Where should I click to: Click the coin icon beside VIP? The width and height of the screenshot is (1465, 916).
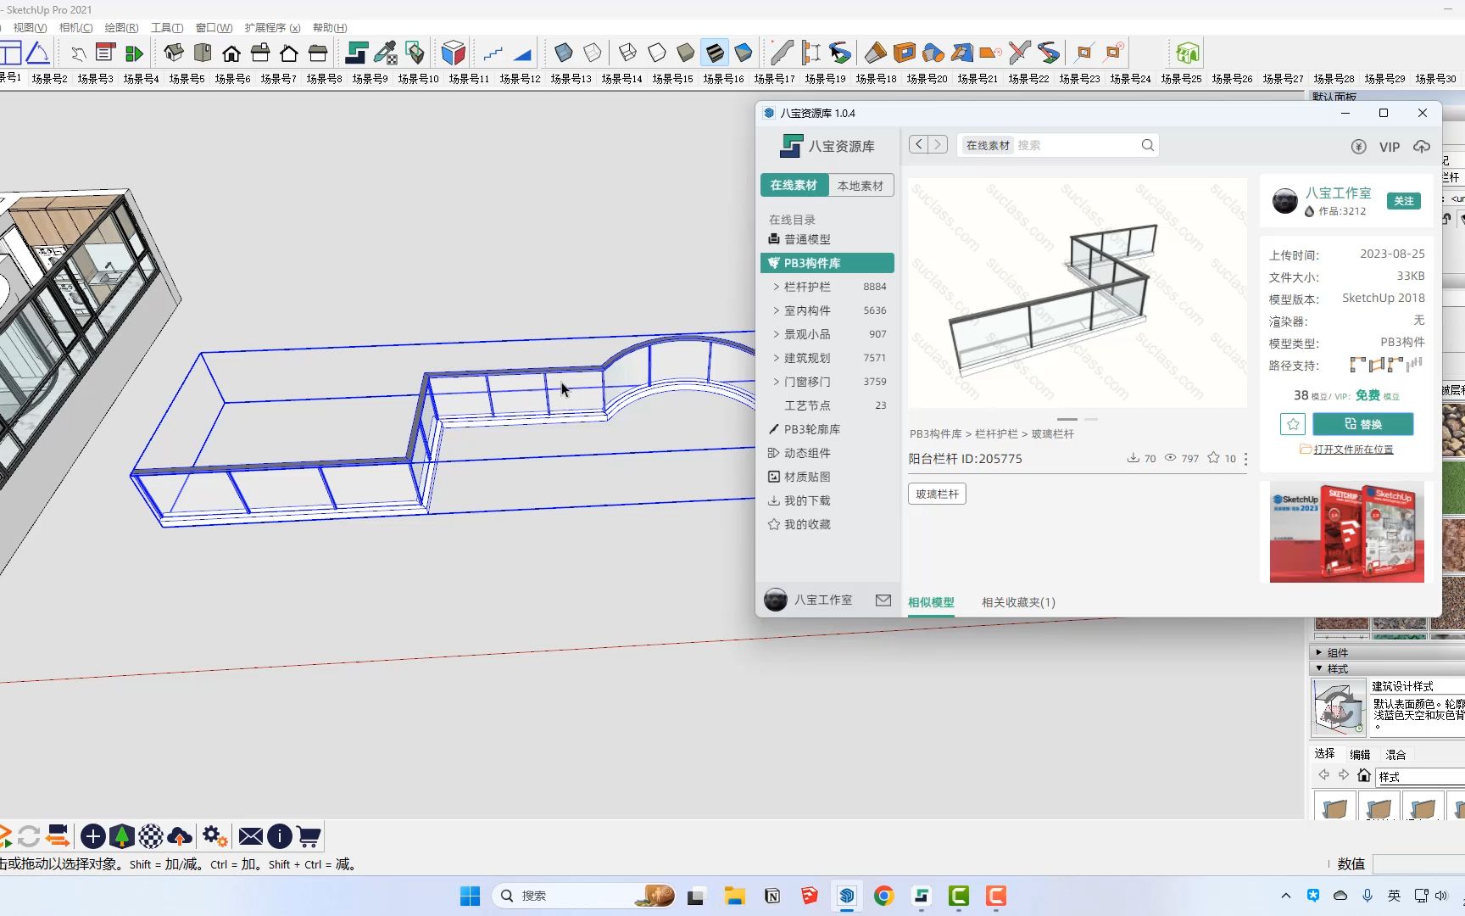tap(1359, 147)
